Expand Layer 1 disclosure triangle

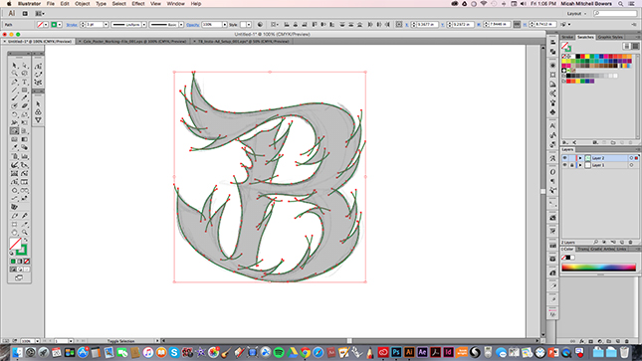[x=579, y=165]
